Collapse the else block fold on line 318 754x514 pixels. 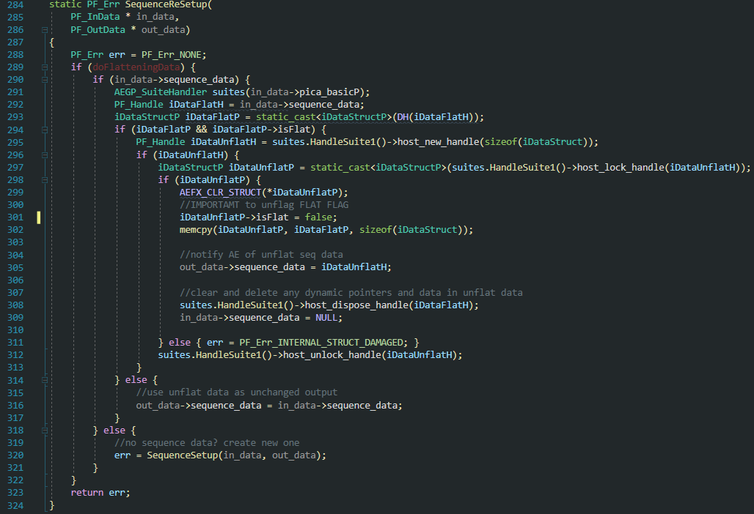(x=45, y=430)
